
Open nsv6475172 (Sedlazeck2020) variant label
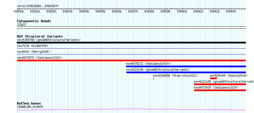148,64
